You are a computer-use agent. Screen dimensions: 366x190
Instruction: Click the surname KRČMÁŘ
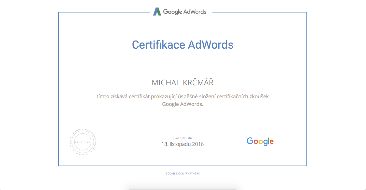(198, 83)
